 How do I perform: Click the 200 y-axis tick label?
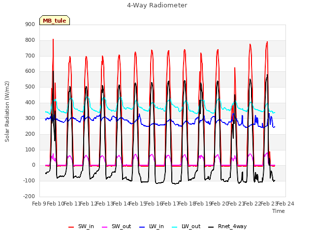pyautogui.click(x=30, y=134)
